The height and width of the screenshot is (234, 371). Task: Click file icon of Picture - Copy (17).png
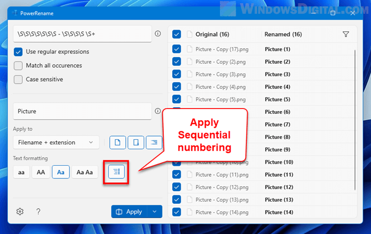190,49
